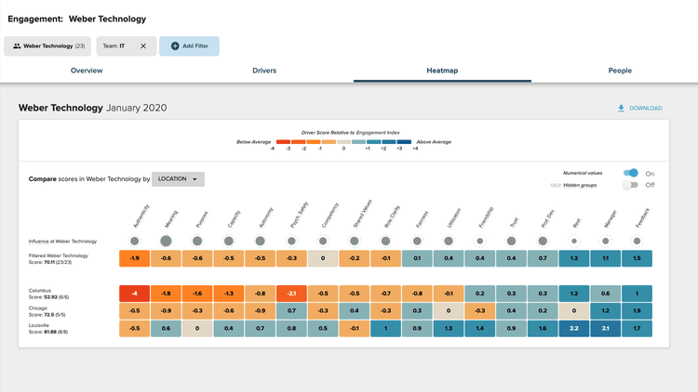Viewport: 698px width, 392px height.
Task: Switch to the Overview tab
Action: [87, 71]
